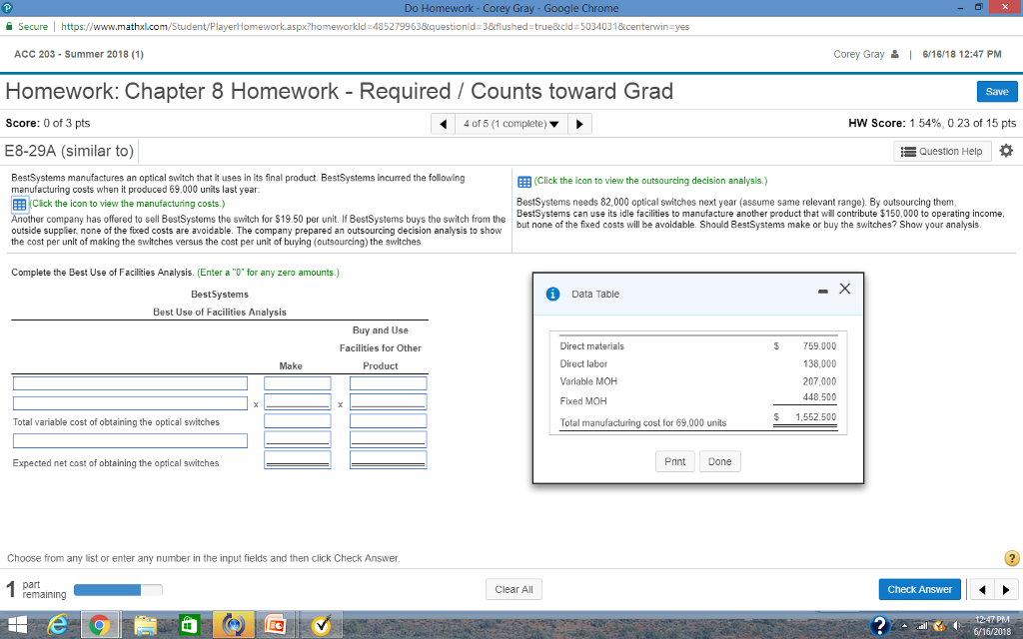Switch to Google Chrome in taskbar
The width and height of the screenshot is (1023, 639).
pos(100,625)
